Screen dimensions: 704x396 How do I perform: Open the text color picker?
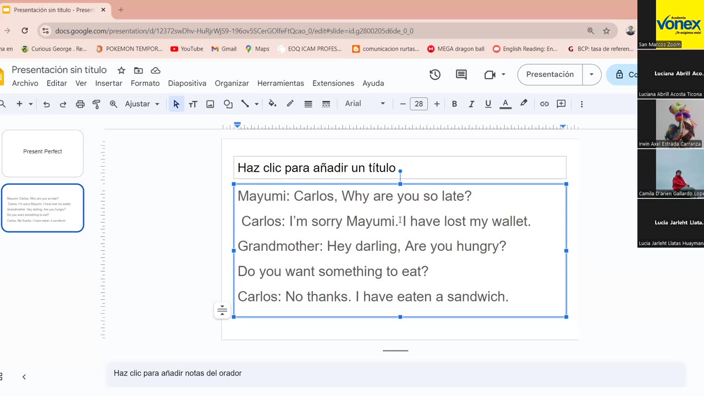pyautogui.click(x=505, y=104)
